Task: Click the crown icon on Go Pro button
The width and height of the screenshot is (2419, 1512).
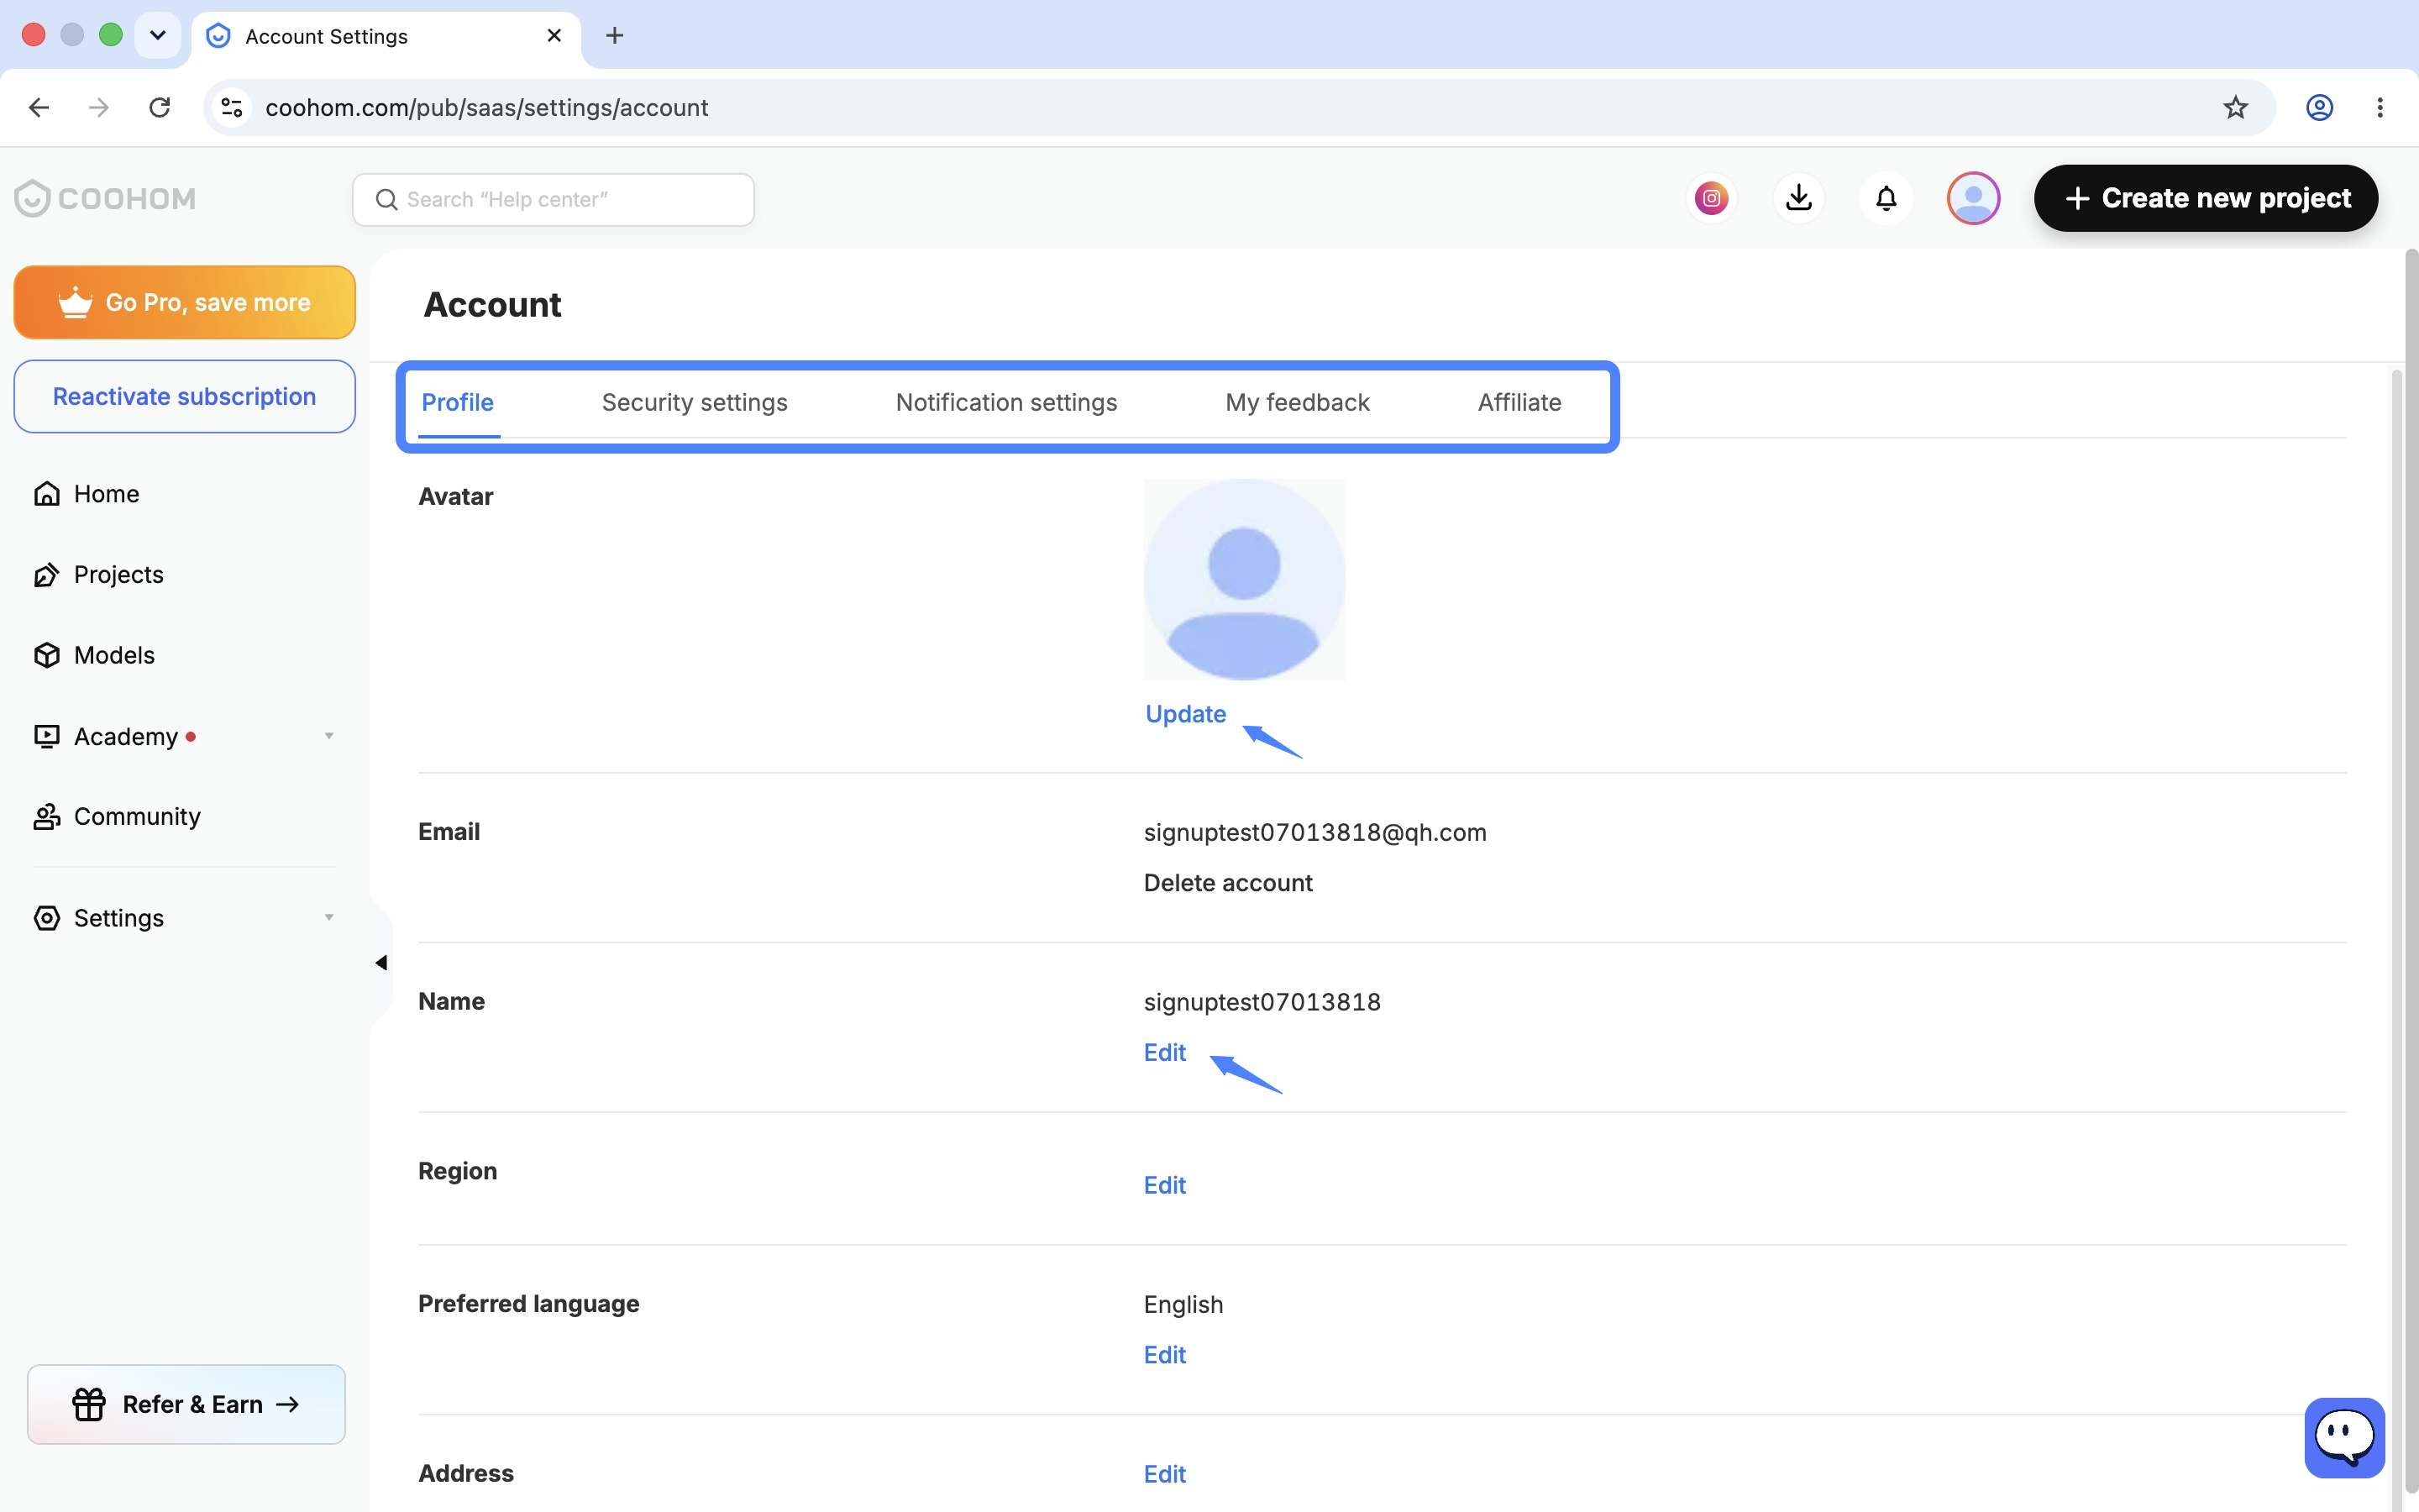Action: coord(75,302)
